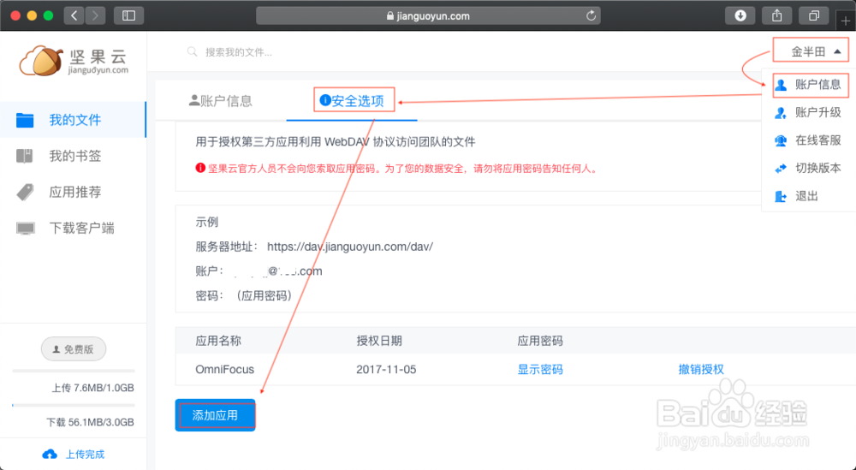Click the 下载 56.1MB/3.0GB usage text
Image resolution: width=856 pixels, height=470 pixels.
point(90,423)
